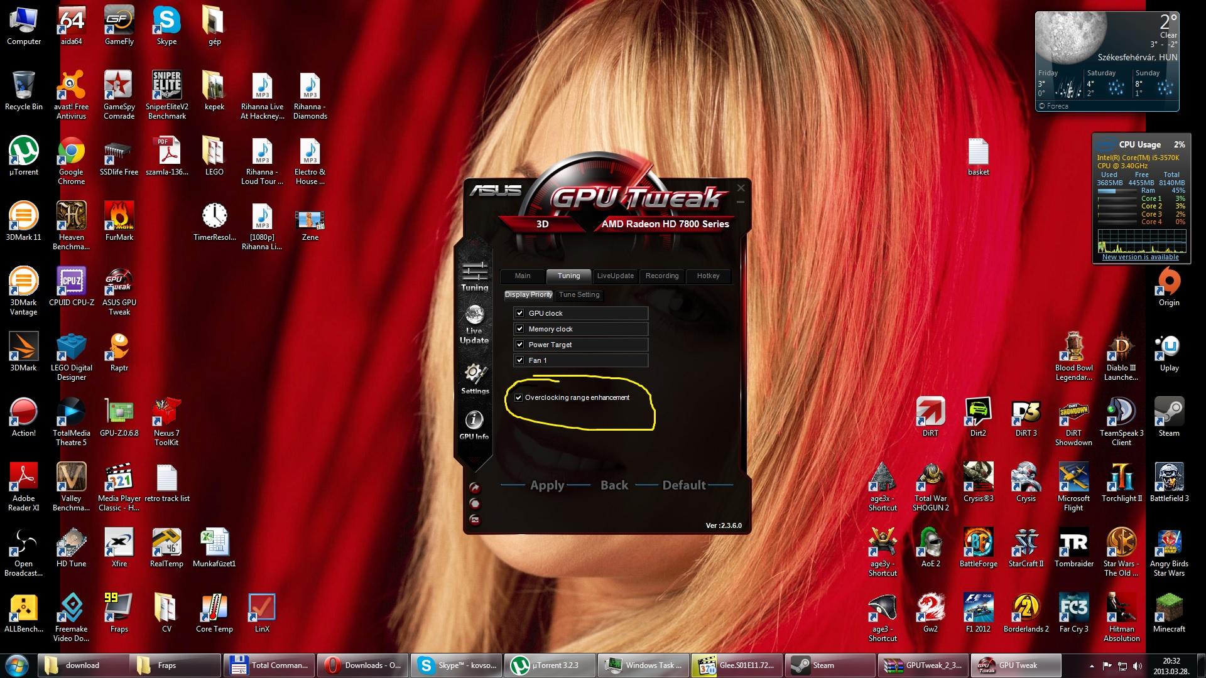Click New version is available link

click(x=1140, y=257)
